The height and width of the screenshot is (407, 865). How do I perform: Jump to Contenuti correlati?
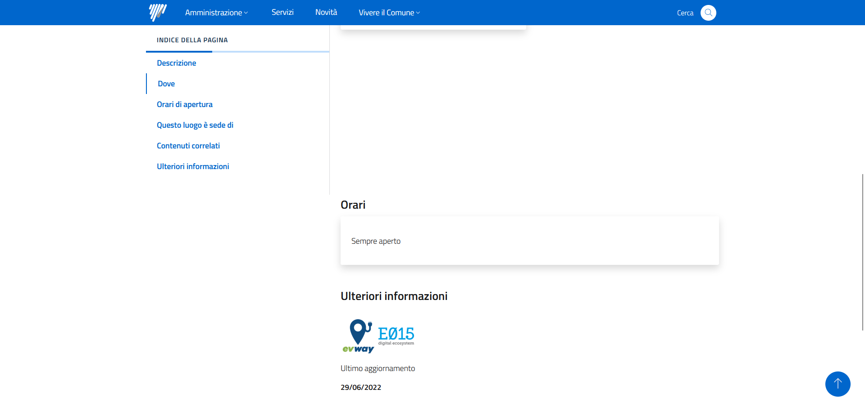click(188, 146)
